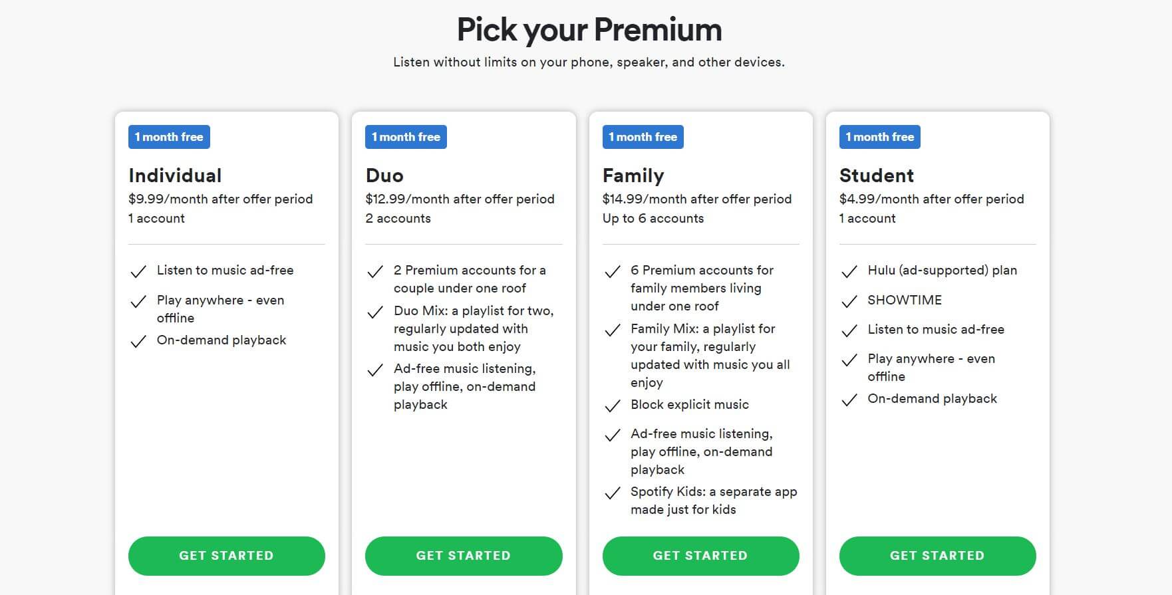Select the Individual plan heading
The image size is (1172, 595).
click(x=175, y=176)
